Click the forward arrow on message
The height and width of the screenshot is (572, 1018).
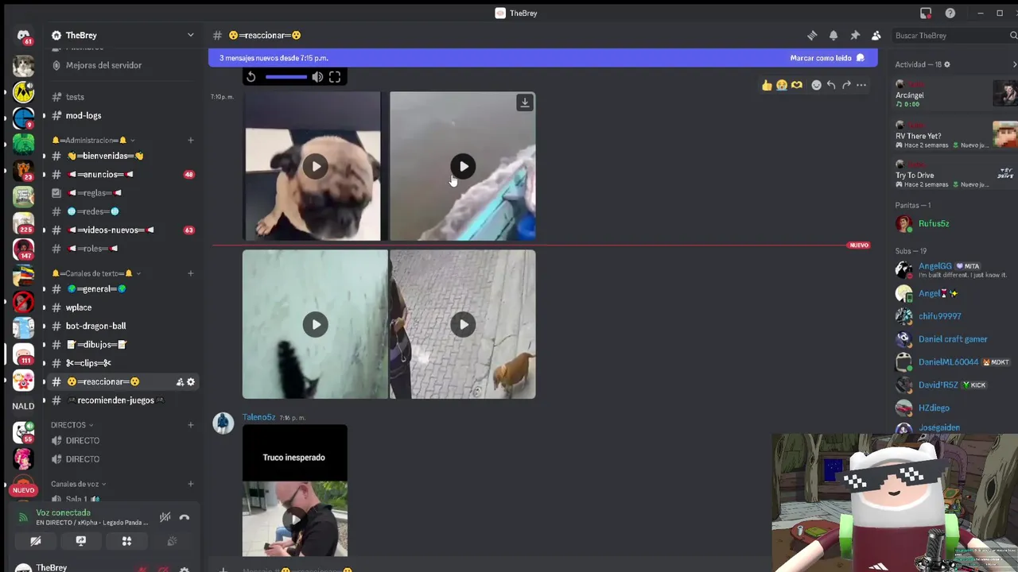coord(846,85)
